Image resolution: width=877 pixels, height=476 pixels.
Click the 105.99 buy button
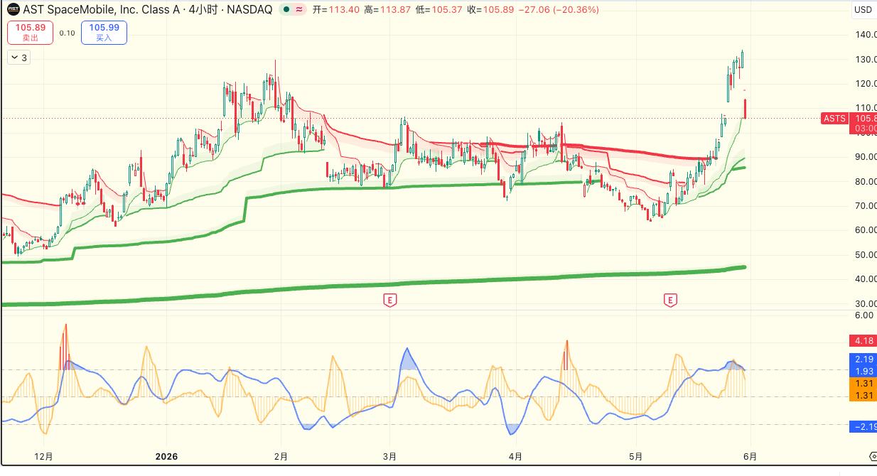click(104, 33)
